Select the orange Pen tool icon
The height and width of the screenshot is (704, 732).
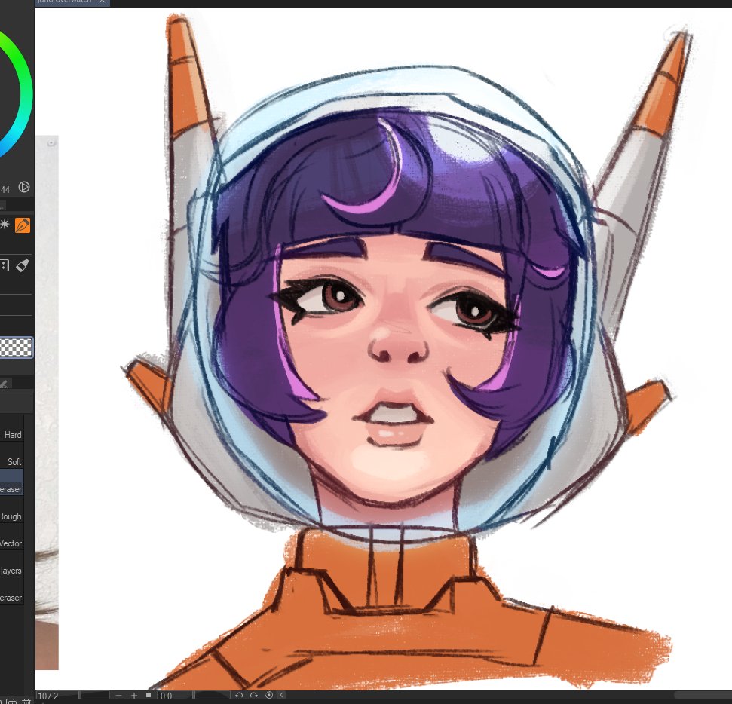point(23,225)
